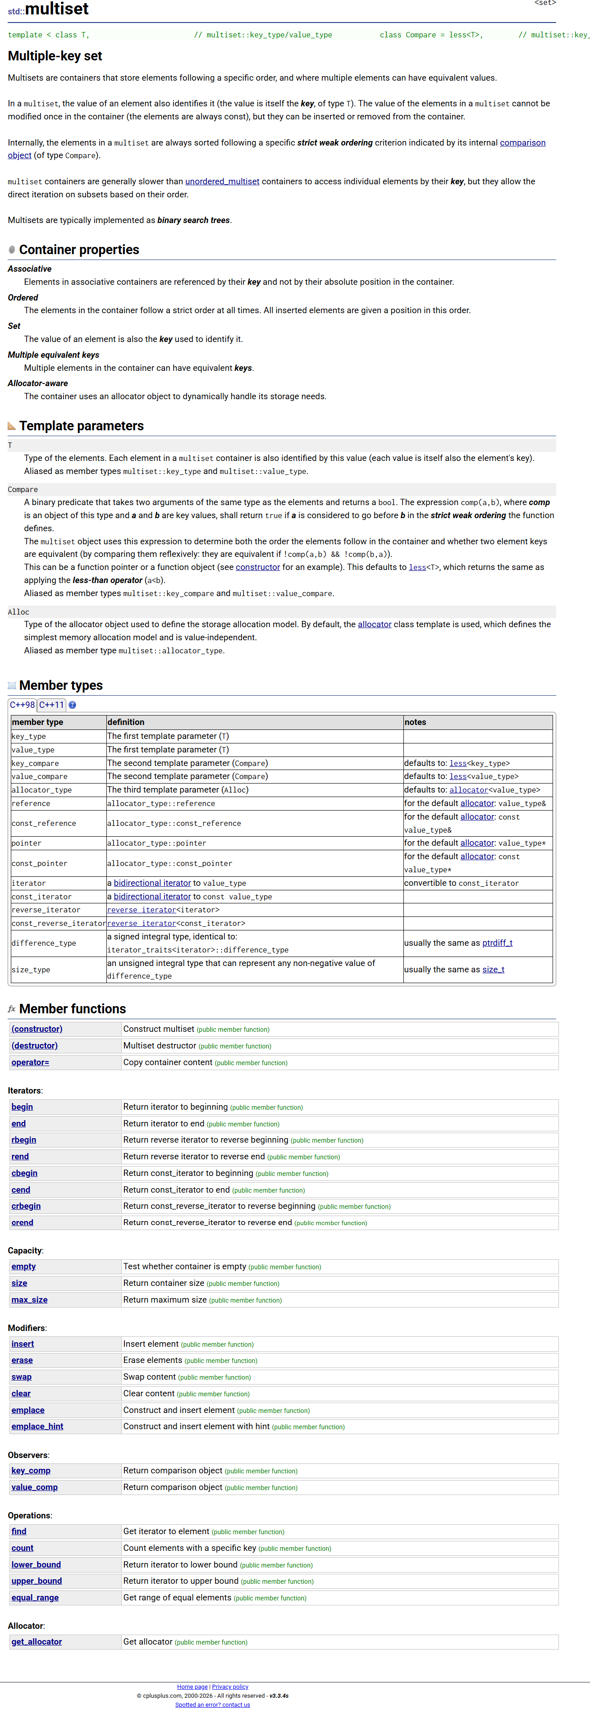Click the Template parameters ruler icon
The image size is (590, 1709).
pos(12,426)
